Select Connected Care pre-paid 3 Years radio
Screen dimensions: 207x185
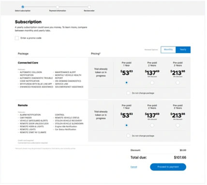177,83
